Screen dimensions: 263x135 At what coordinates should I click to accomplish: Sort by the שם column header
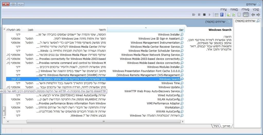146,30
